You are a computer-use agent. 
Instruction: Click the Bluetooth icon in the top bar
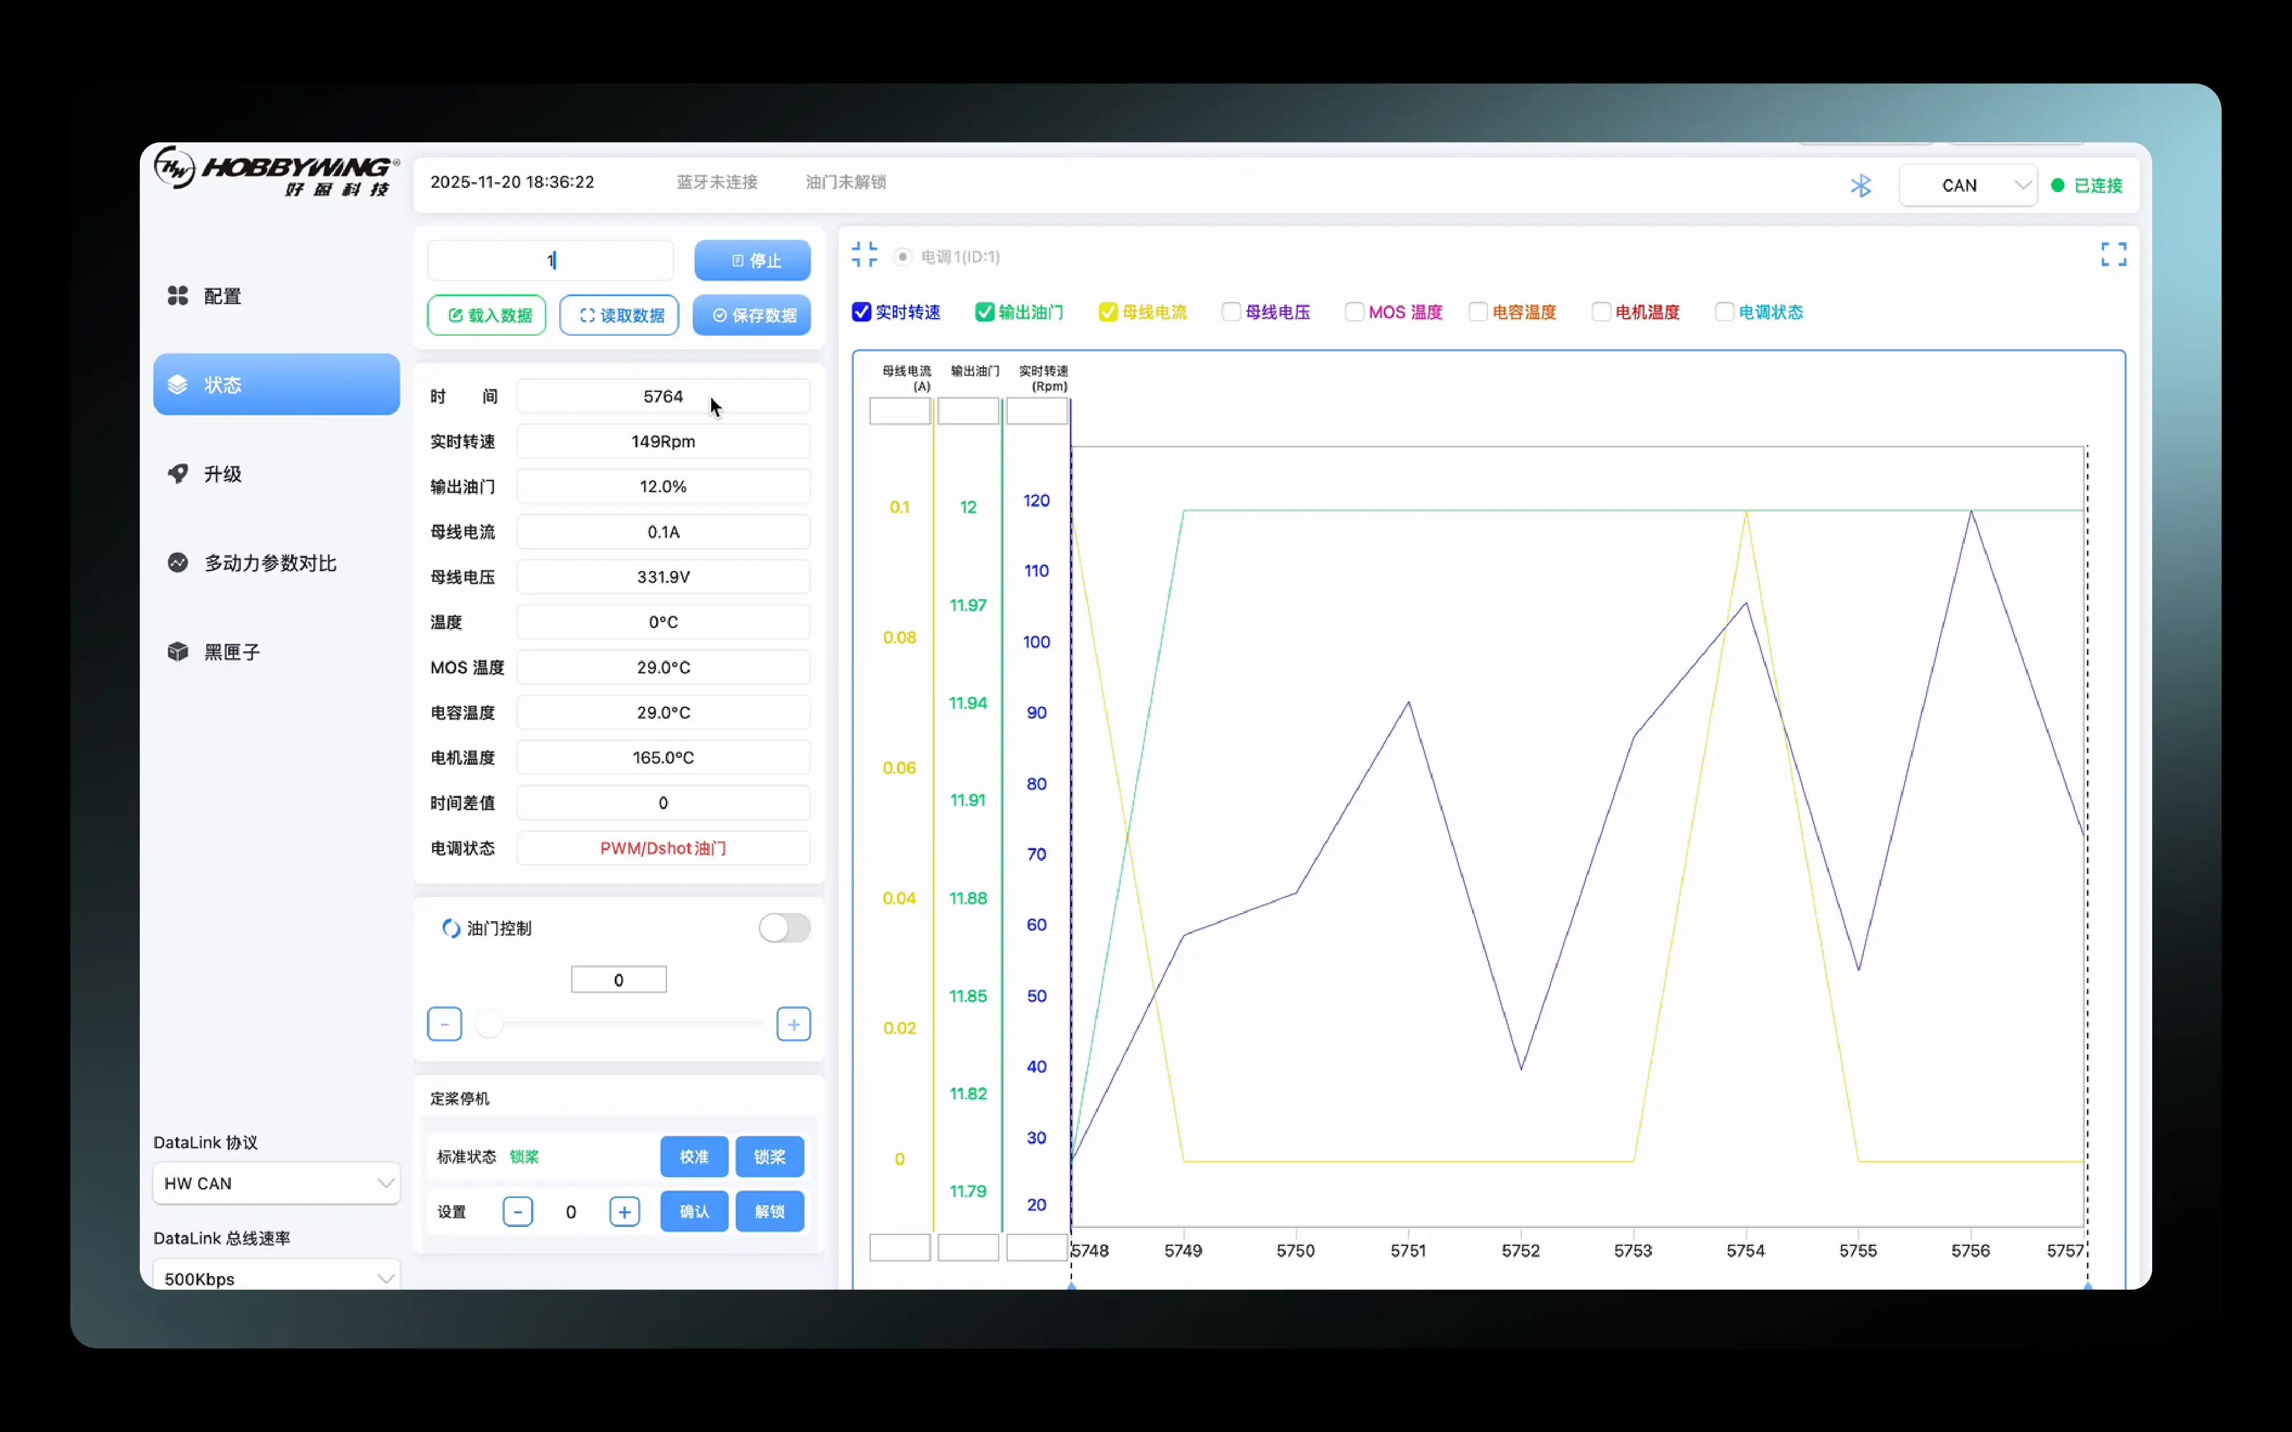coord(1860,186)
